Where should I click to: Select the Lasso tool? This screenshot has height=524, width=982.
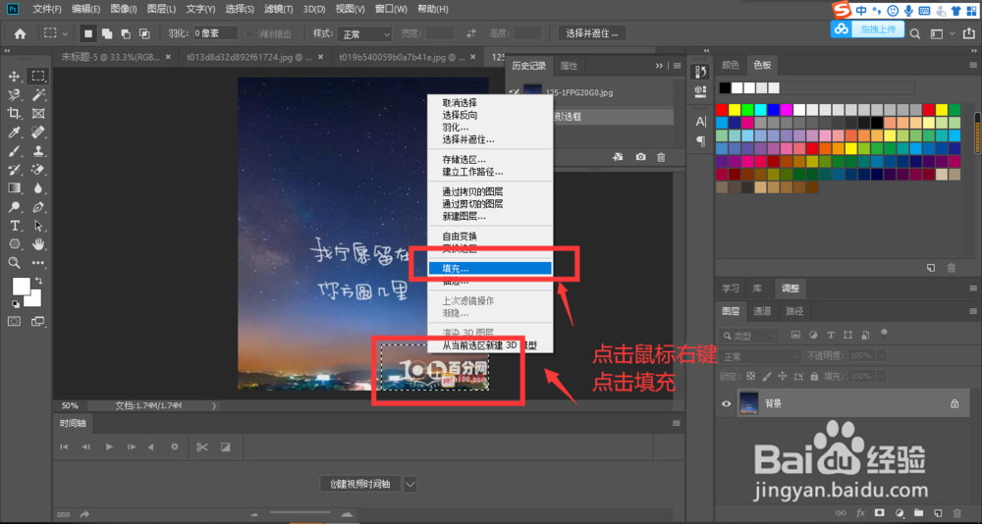14,95
